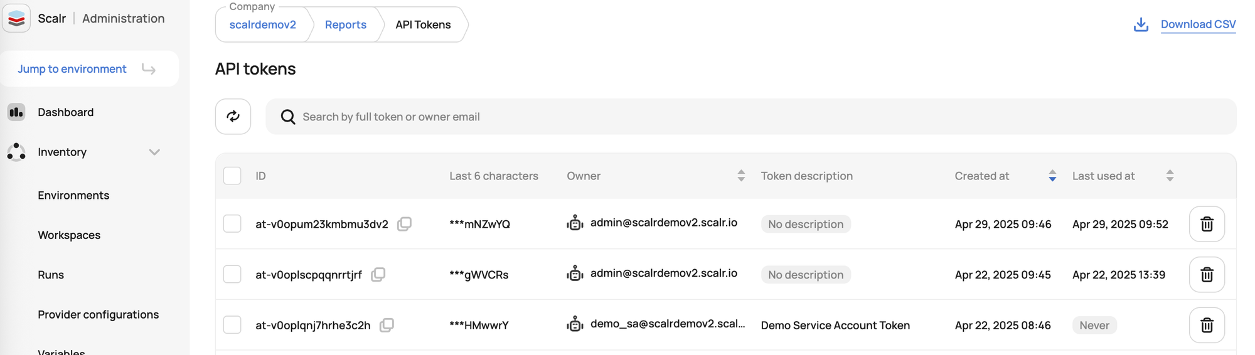Tick checkbox for token at-v0opum23kmbmu3dv2

pyautogui.click(x=232, y=224)
